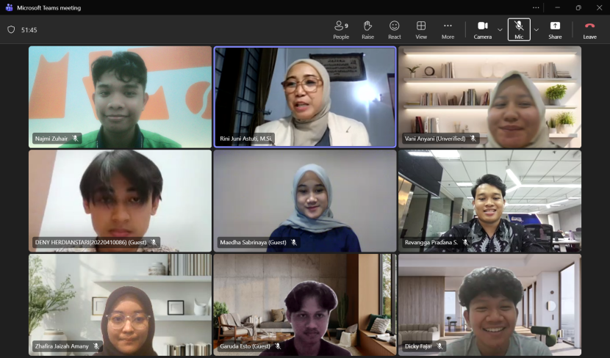Share your screen content

click(555, 29)
